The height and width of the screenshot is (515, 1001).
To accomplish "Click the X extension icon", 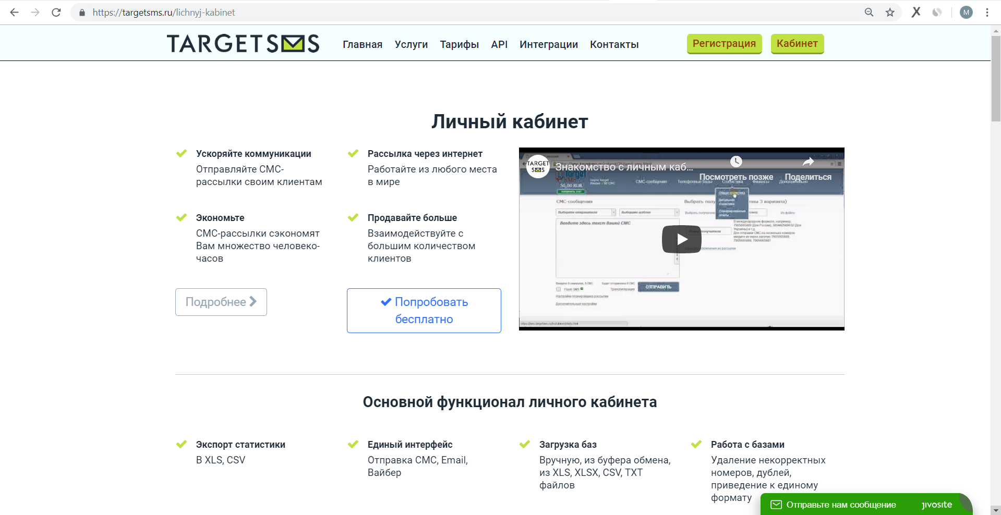I will pos(916,12).
